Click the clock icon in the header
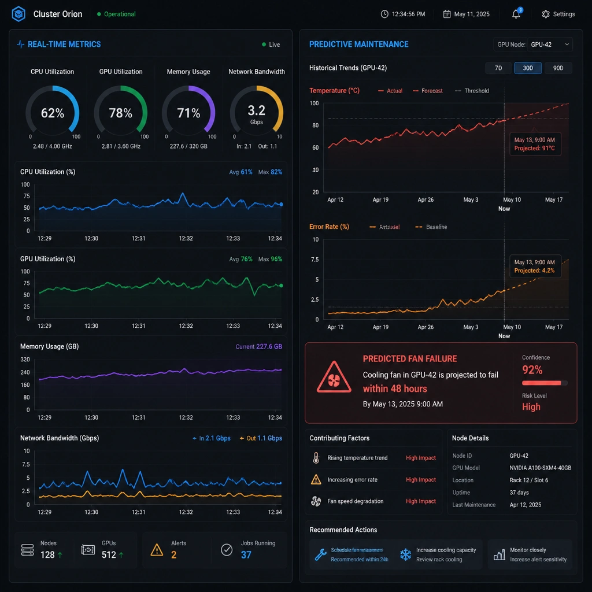Image resolution: width=592 pixels, height=592 pixels. pyautogui.click(x=384, y=14)
